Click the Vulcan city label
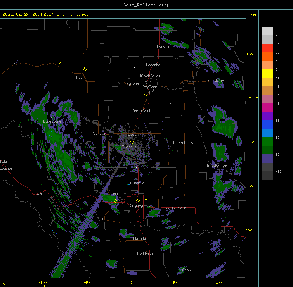The image size is (293, 287). 185,270
